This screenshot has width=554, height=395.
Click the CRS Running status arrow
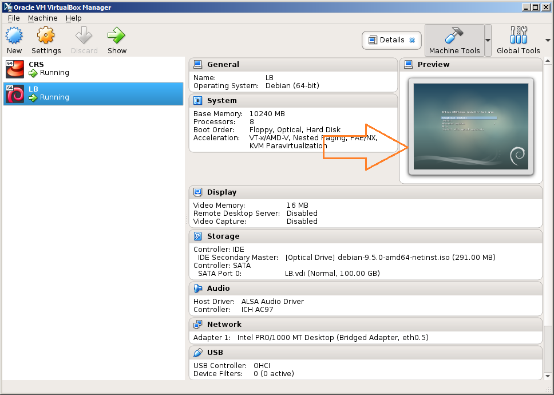(33, 73)
